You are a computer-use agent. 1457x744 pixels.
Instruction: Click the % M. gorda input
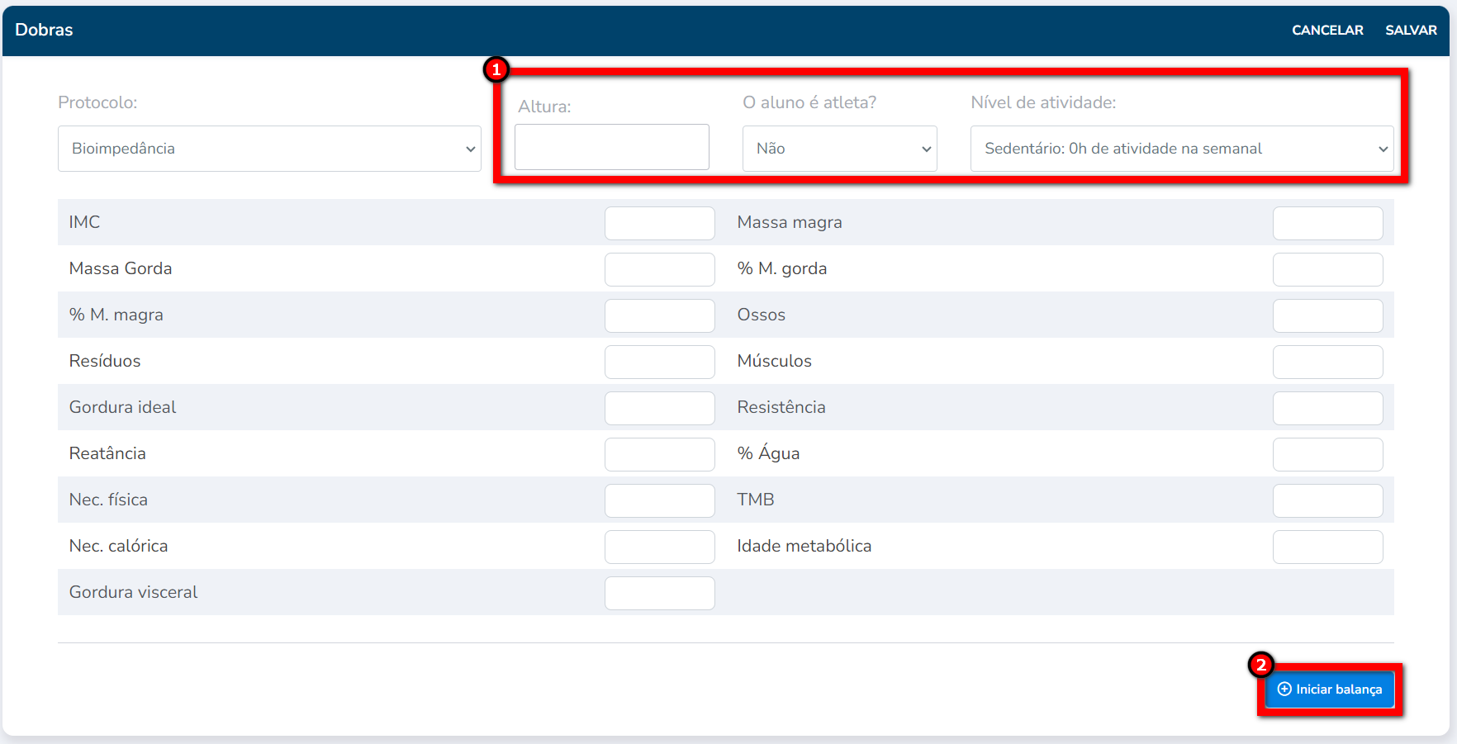tap(1327, 269)
